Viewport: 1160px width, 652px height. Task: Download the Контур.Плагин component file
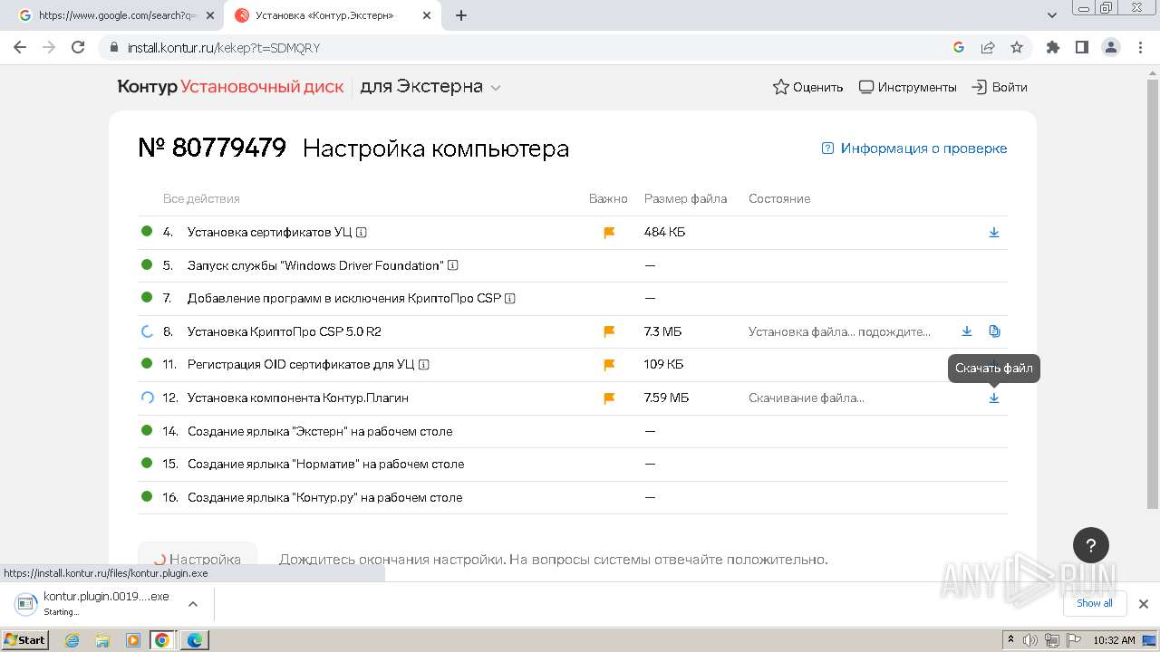coord(994,398)
